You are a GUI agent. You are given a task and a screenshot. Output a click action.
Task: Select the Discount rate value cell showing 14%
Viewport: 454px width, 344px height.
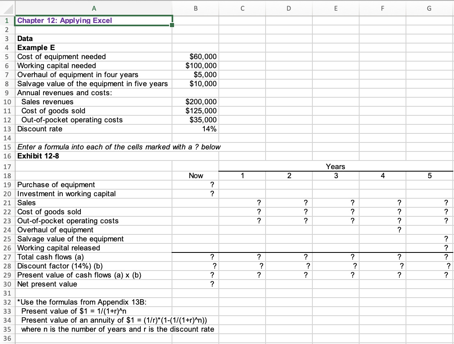196,129
